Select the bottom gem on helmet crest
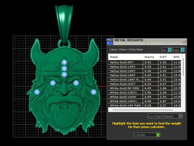 pyautogui.click(x=64, y=75)
